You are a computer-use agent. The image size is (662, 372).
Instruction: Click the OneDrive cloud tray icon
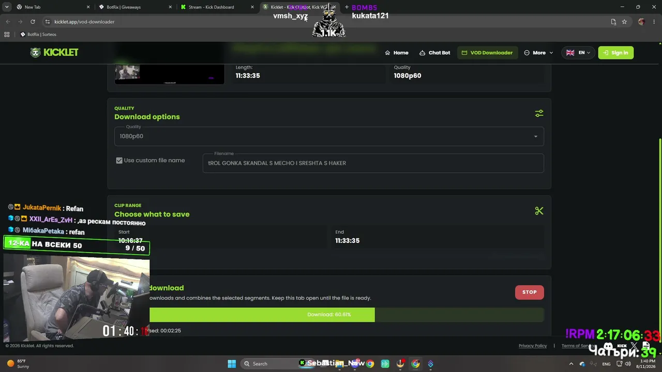point(582,364)
